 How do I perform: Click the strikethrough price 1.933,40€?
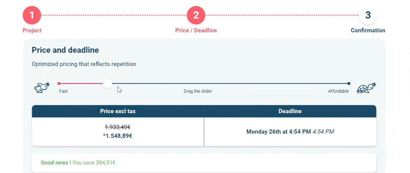[x=118, y=127]
